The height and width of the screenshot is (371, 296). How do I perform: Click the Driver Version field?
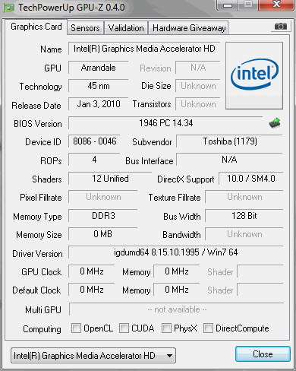175,252
